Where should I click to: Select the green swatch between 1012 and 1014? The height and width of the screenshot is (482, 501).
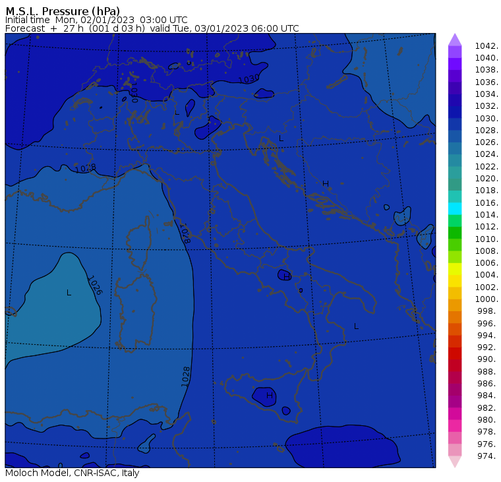[x=455, y=221]
